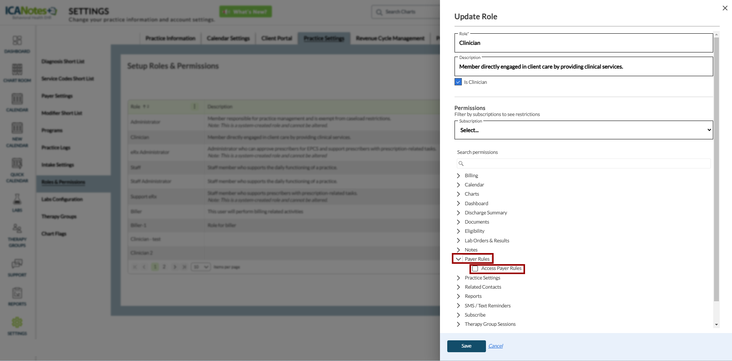The image size is (732, 361).
Task: Expand the Billing permissions group
Action: pos(458,176)
